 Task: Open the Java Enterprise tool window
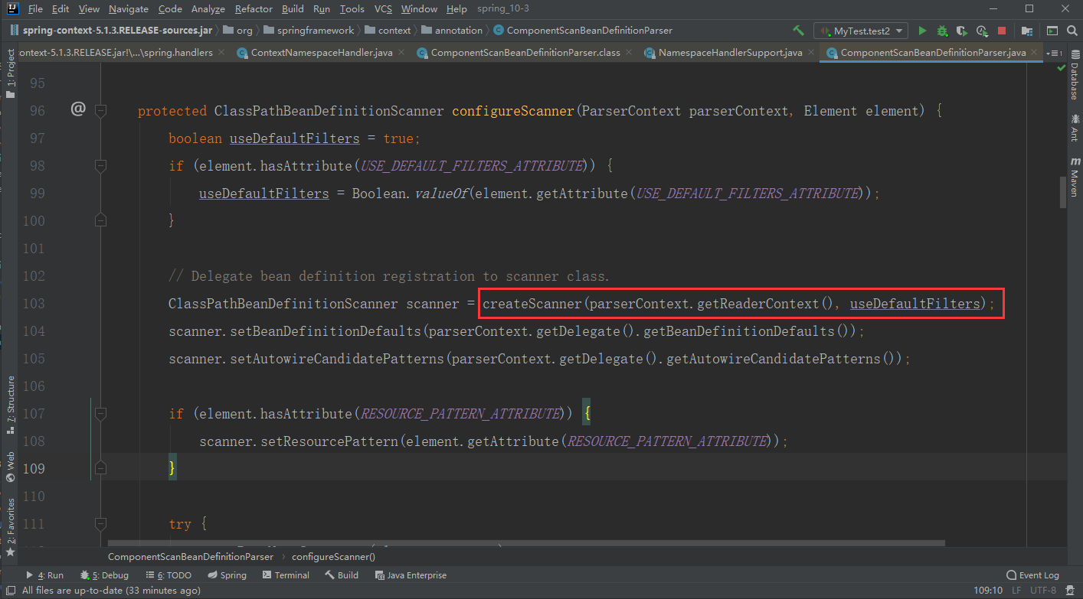[x=410, y=575]
